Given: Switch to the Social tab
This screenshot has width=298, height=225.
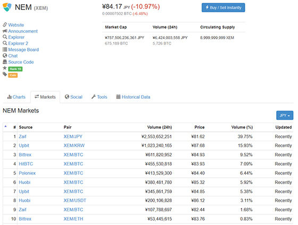Looking at the screenshot, I should (73, 97).
